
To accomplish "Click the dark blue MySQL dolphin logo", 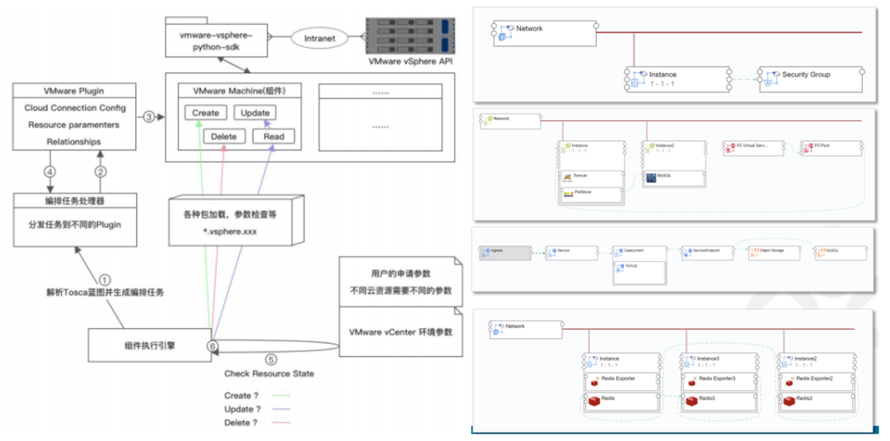I will pos(651,179).
